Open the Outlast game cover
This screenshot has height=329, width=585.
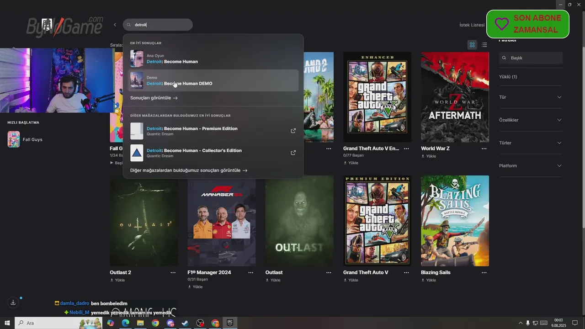point(299,221)
